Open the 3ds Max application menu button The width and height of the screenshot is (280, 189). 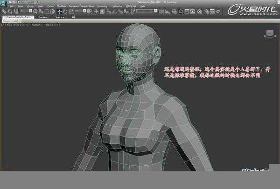[x=3, y=3]
